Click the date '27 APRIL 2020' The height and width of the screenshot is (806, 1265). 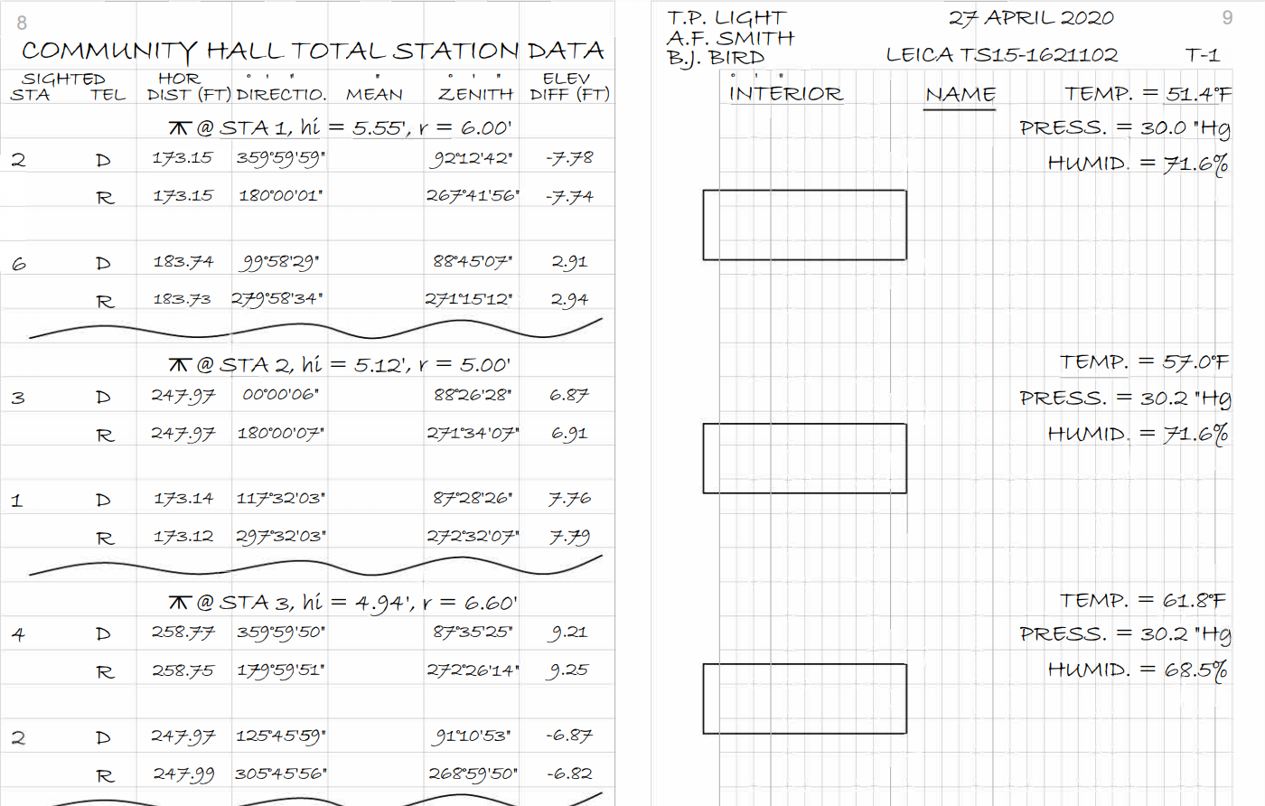tap(1031, 18)
